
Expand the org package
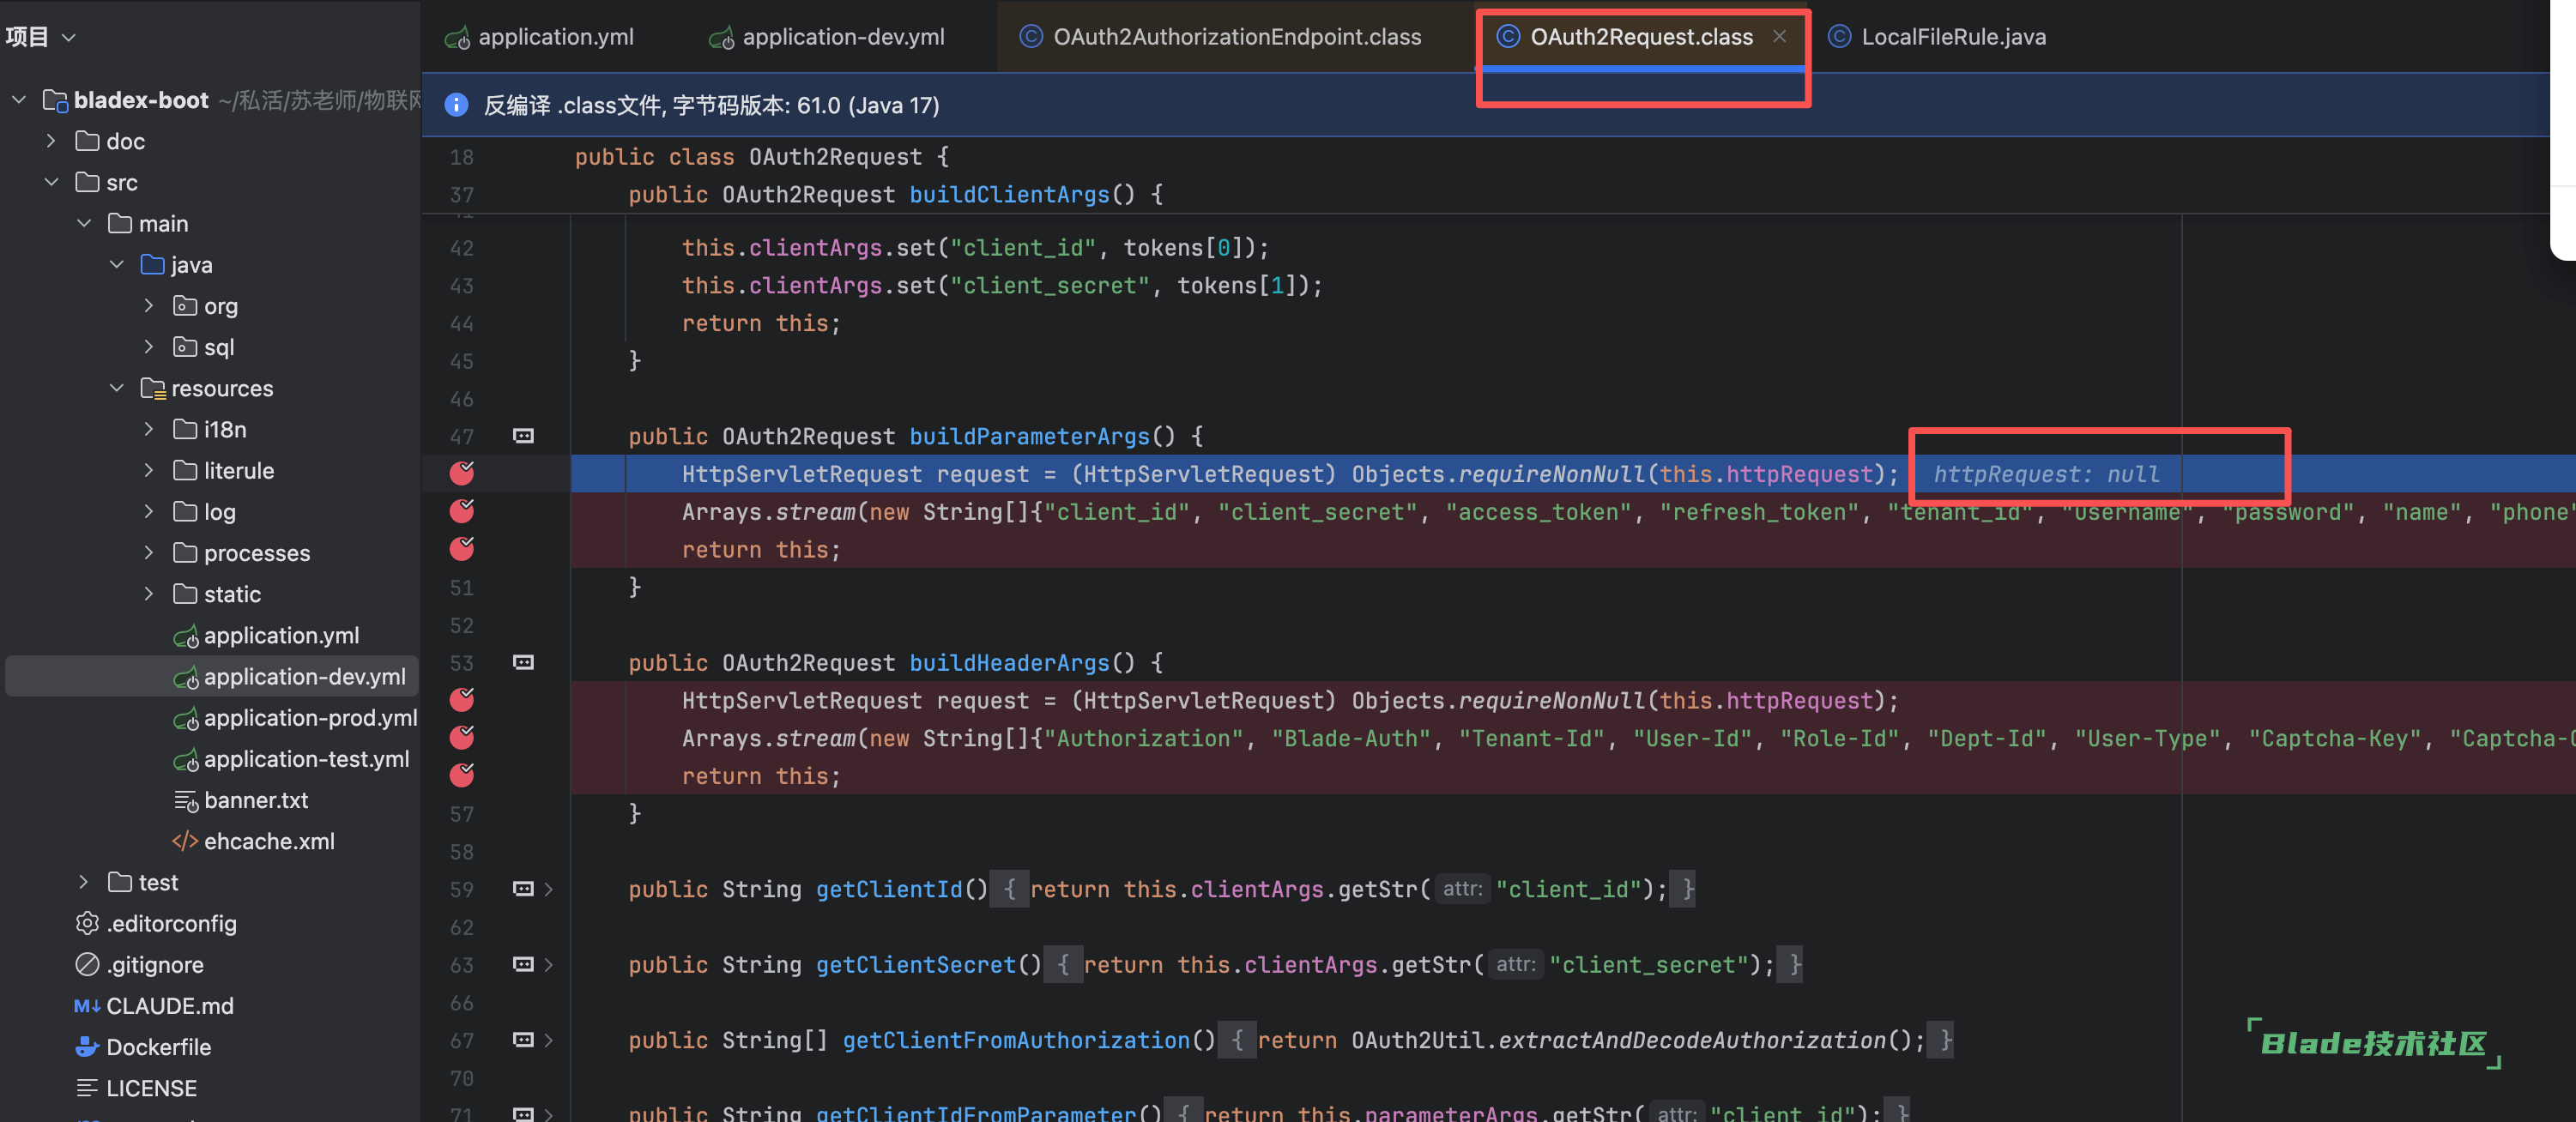149,305
